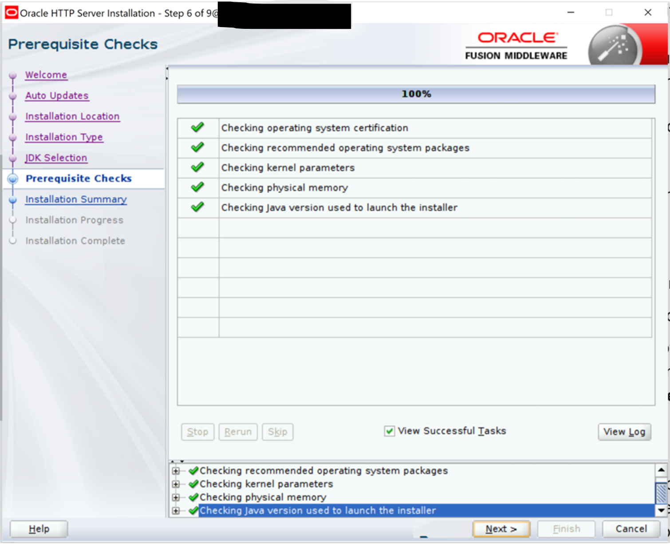This screenshot has height=544, width=670.
Task: Expand the physical memory log tree node
Action: point(176,497)
